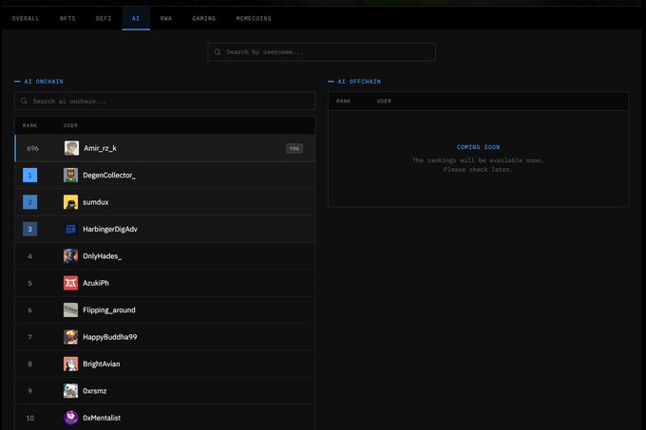
Task: Click the AI OFFCHAIN section heading
Action: (359, 82)
